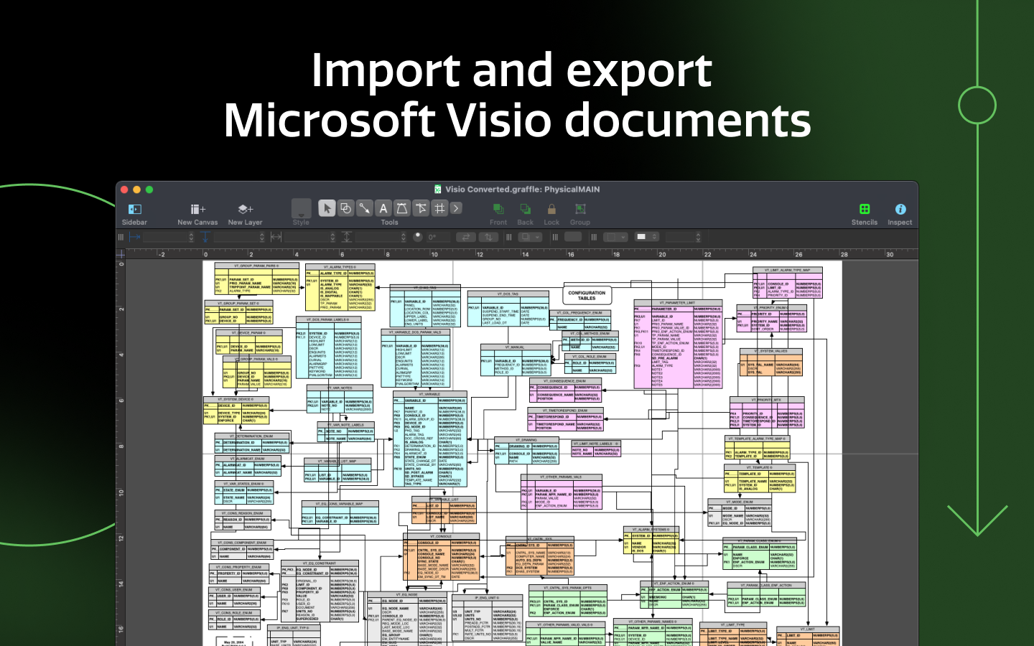Viewport: 1034px width, 646px height.
Task: Click the Y position input field
Action: [x=235, y=237]
